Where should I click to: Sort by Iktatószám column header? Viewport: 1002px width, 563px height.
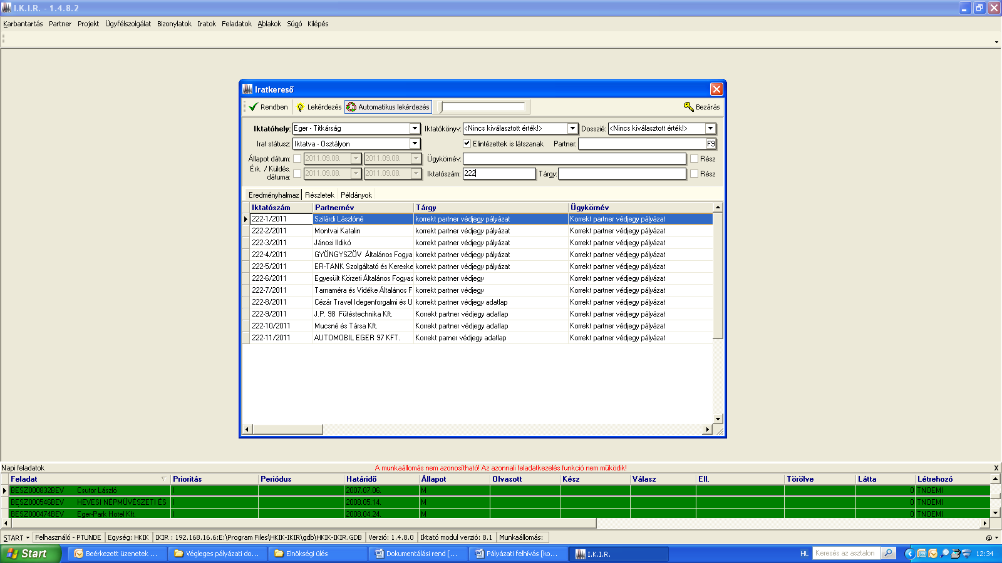tap(281, 208)
